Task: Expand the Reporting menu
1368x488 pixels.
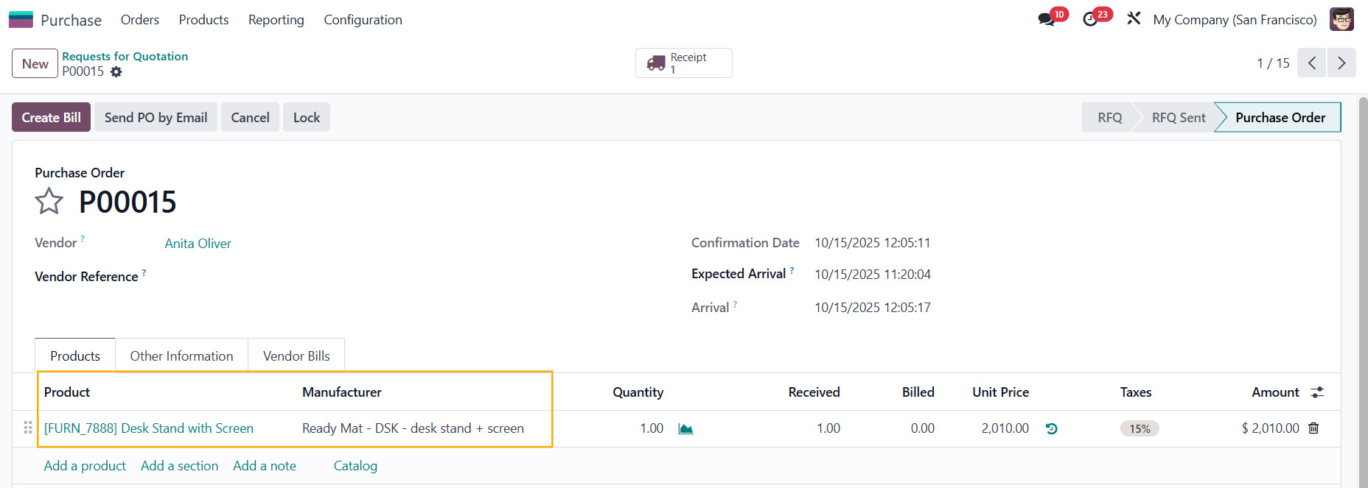Action: tap(276, 20)
